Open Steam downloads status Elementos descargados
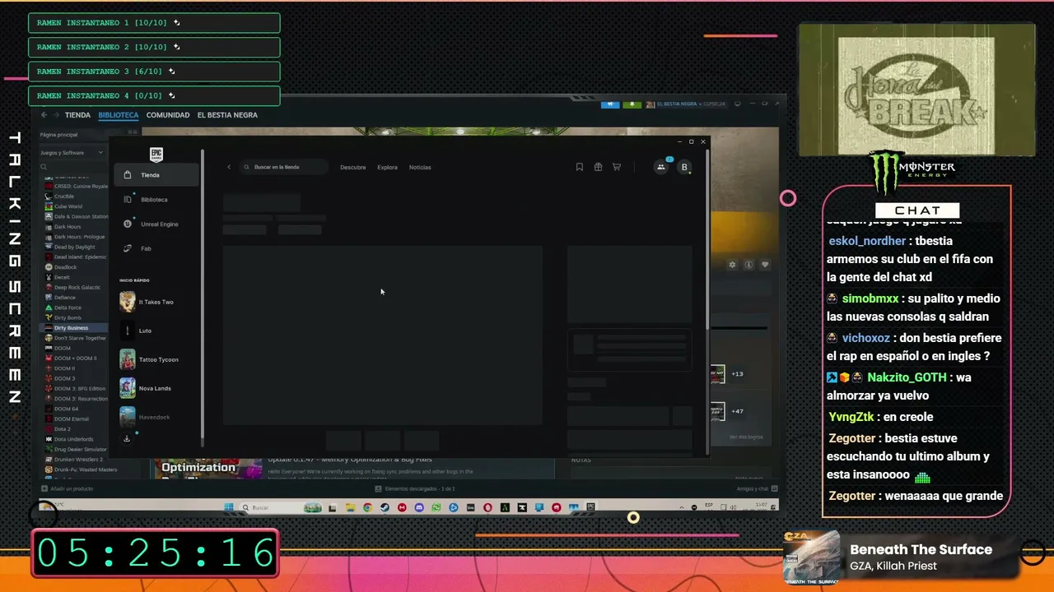 [415, 488]
